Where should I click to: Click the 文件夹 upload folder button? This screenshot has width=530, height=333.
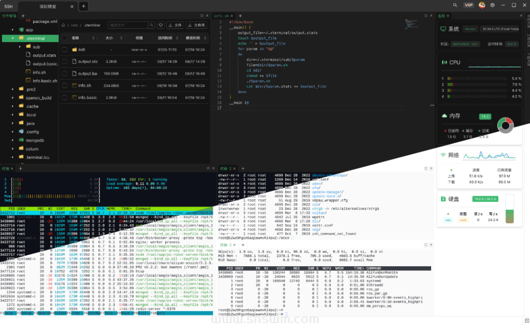tap(196, 25)
